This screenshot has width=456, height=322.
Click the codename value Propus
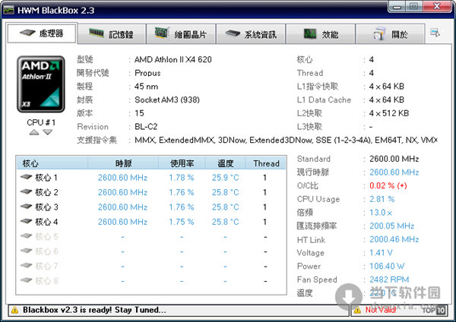[x=147, y=73]
